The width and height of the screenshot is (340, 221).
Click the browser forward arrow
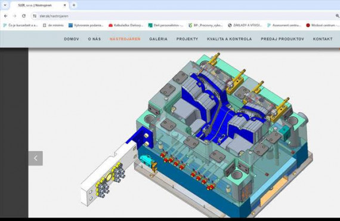(x=14, y=16)
